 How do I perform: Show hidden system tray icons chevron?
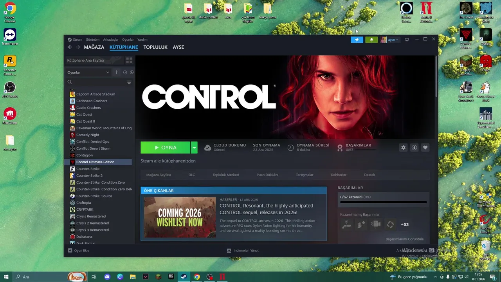coord(435,277)
